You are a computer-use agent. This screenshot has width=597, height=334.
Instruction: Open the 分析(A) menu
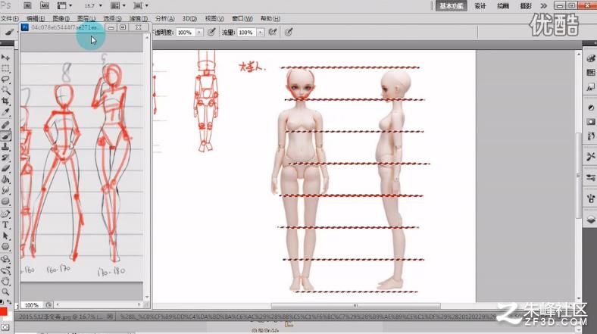click(x=165, y=18)
